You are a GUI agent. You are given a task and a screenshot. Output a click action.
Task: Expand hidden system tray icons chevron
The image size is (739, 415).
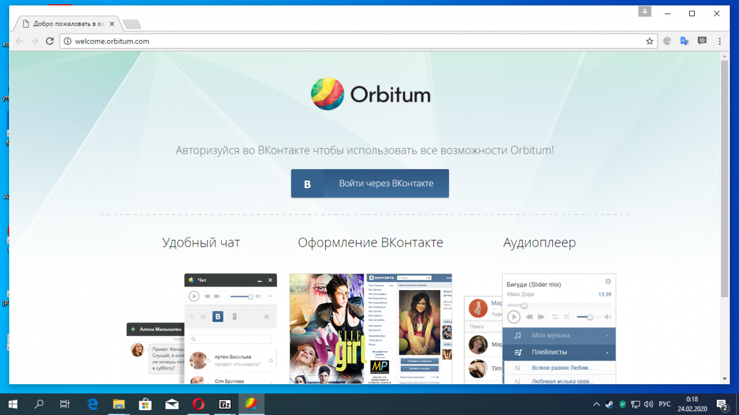coord(596,405)
